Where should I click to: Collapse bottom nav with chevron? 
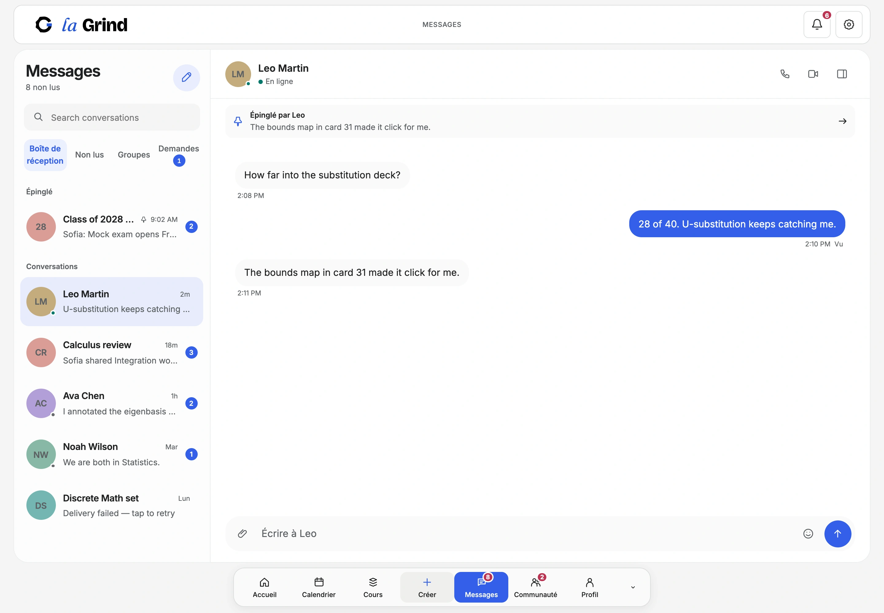tap(633, 587)
